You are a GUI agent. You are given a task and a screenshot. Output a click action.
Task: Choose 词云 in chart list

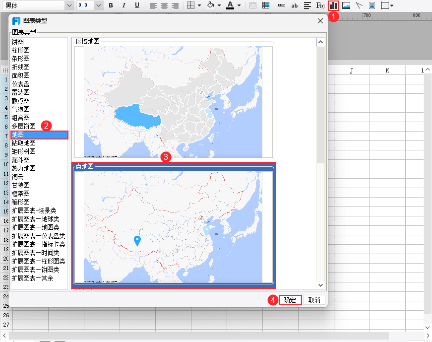(18, 177)
